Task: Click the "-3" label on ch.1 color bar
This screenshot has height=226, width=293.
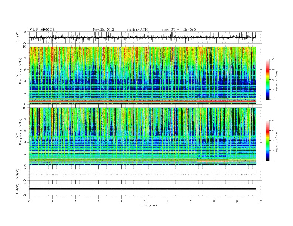Action: tap(273, 59)
